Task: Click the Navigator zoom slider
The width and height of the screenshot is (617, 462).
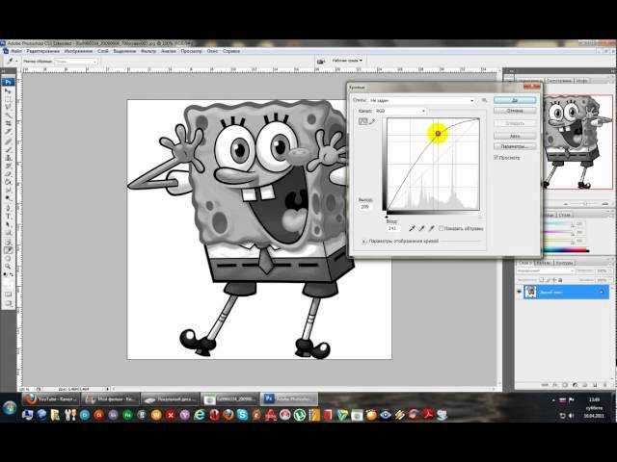Action: coord(585,204)
